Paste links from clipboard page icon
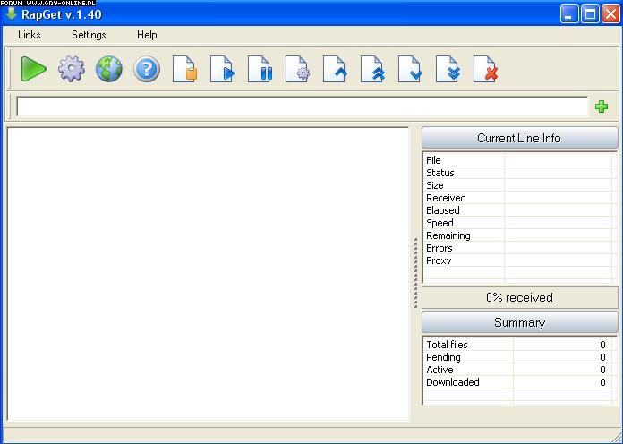 (x=184, y=69)
